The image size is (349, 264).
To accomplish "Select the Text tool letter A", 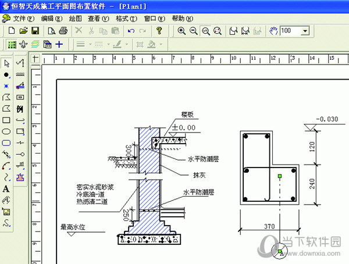I will (x=6, y=189).
